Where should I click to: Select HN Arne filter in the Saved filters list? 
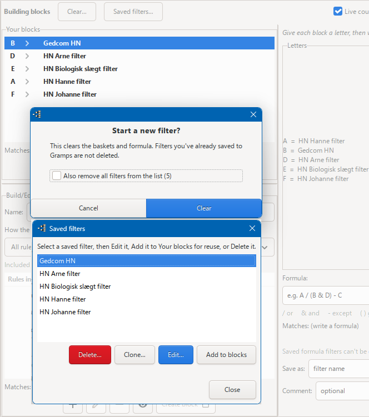point(147,274)
